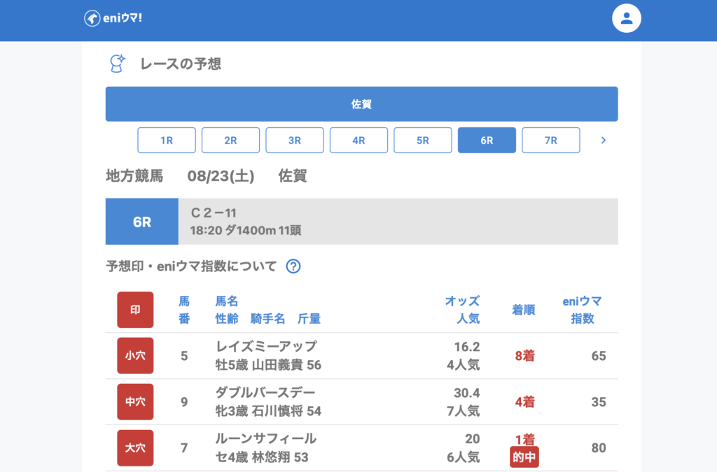
Task: Click horse name ルーンサフィール
Action: [266, 439]
